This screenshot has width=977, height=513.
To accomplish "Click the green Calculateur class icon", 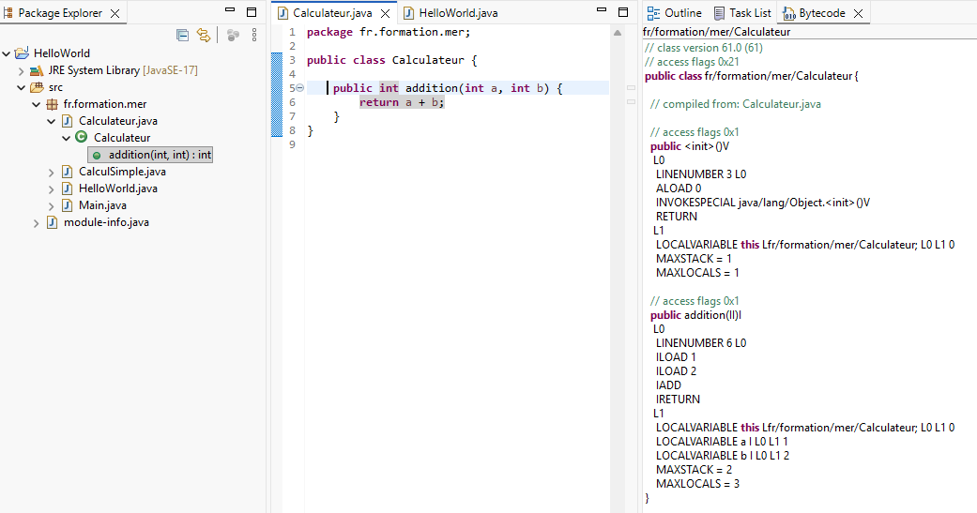I will (81, 137).
